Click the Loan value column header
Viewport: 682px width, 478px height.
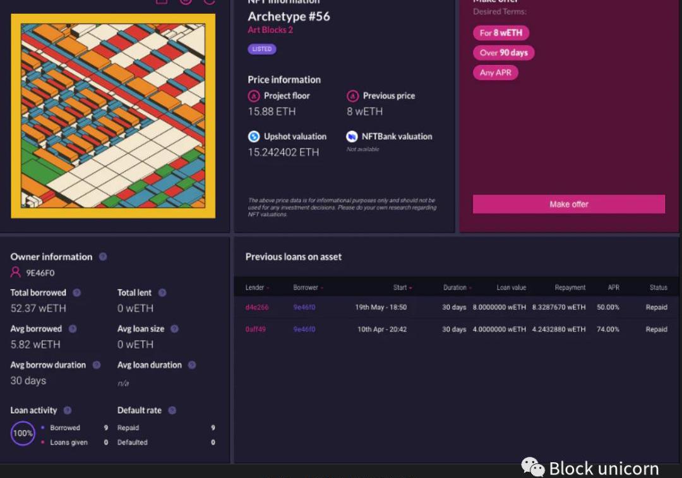pos(512,287)
